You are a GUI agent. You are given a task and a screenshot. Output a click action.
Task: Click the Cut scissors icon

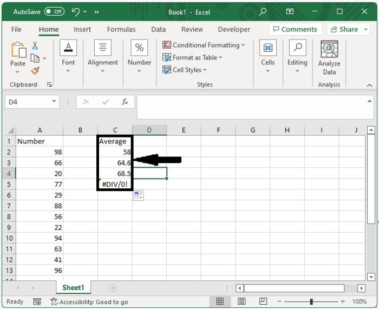[35, 45]
